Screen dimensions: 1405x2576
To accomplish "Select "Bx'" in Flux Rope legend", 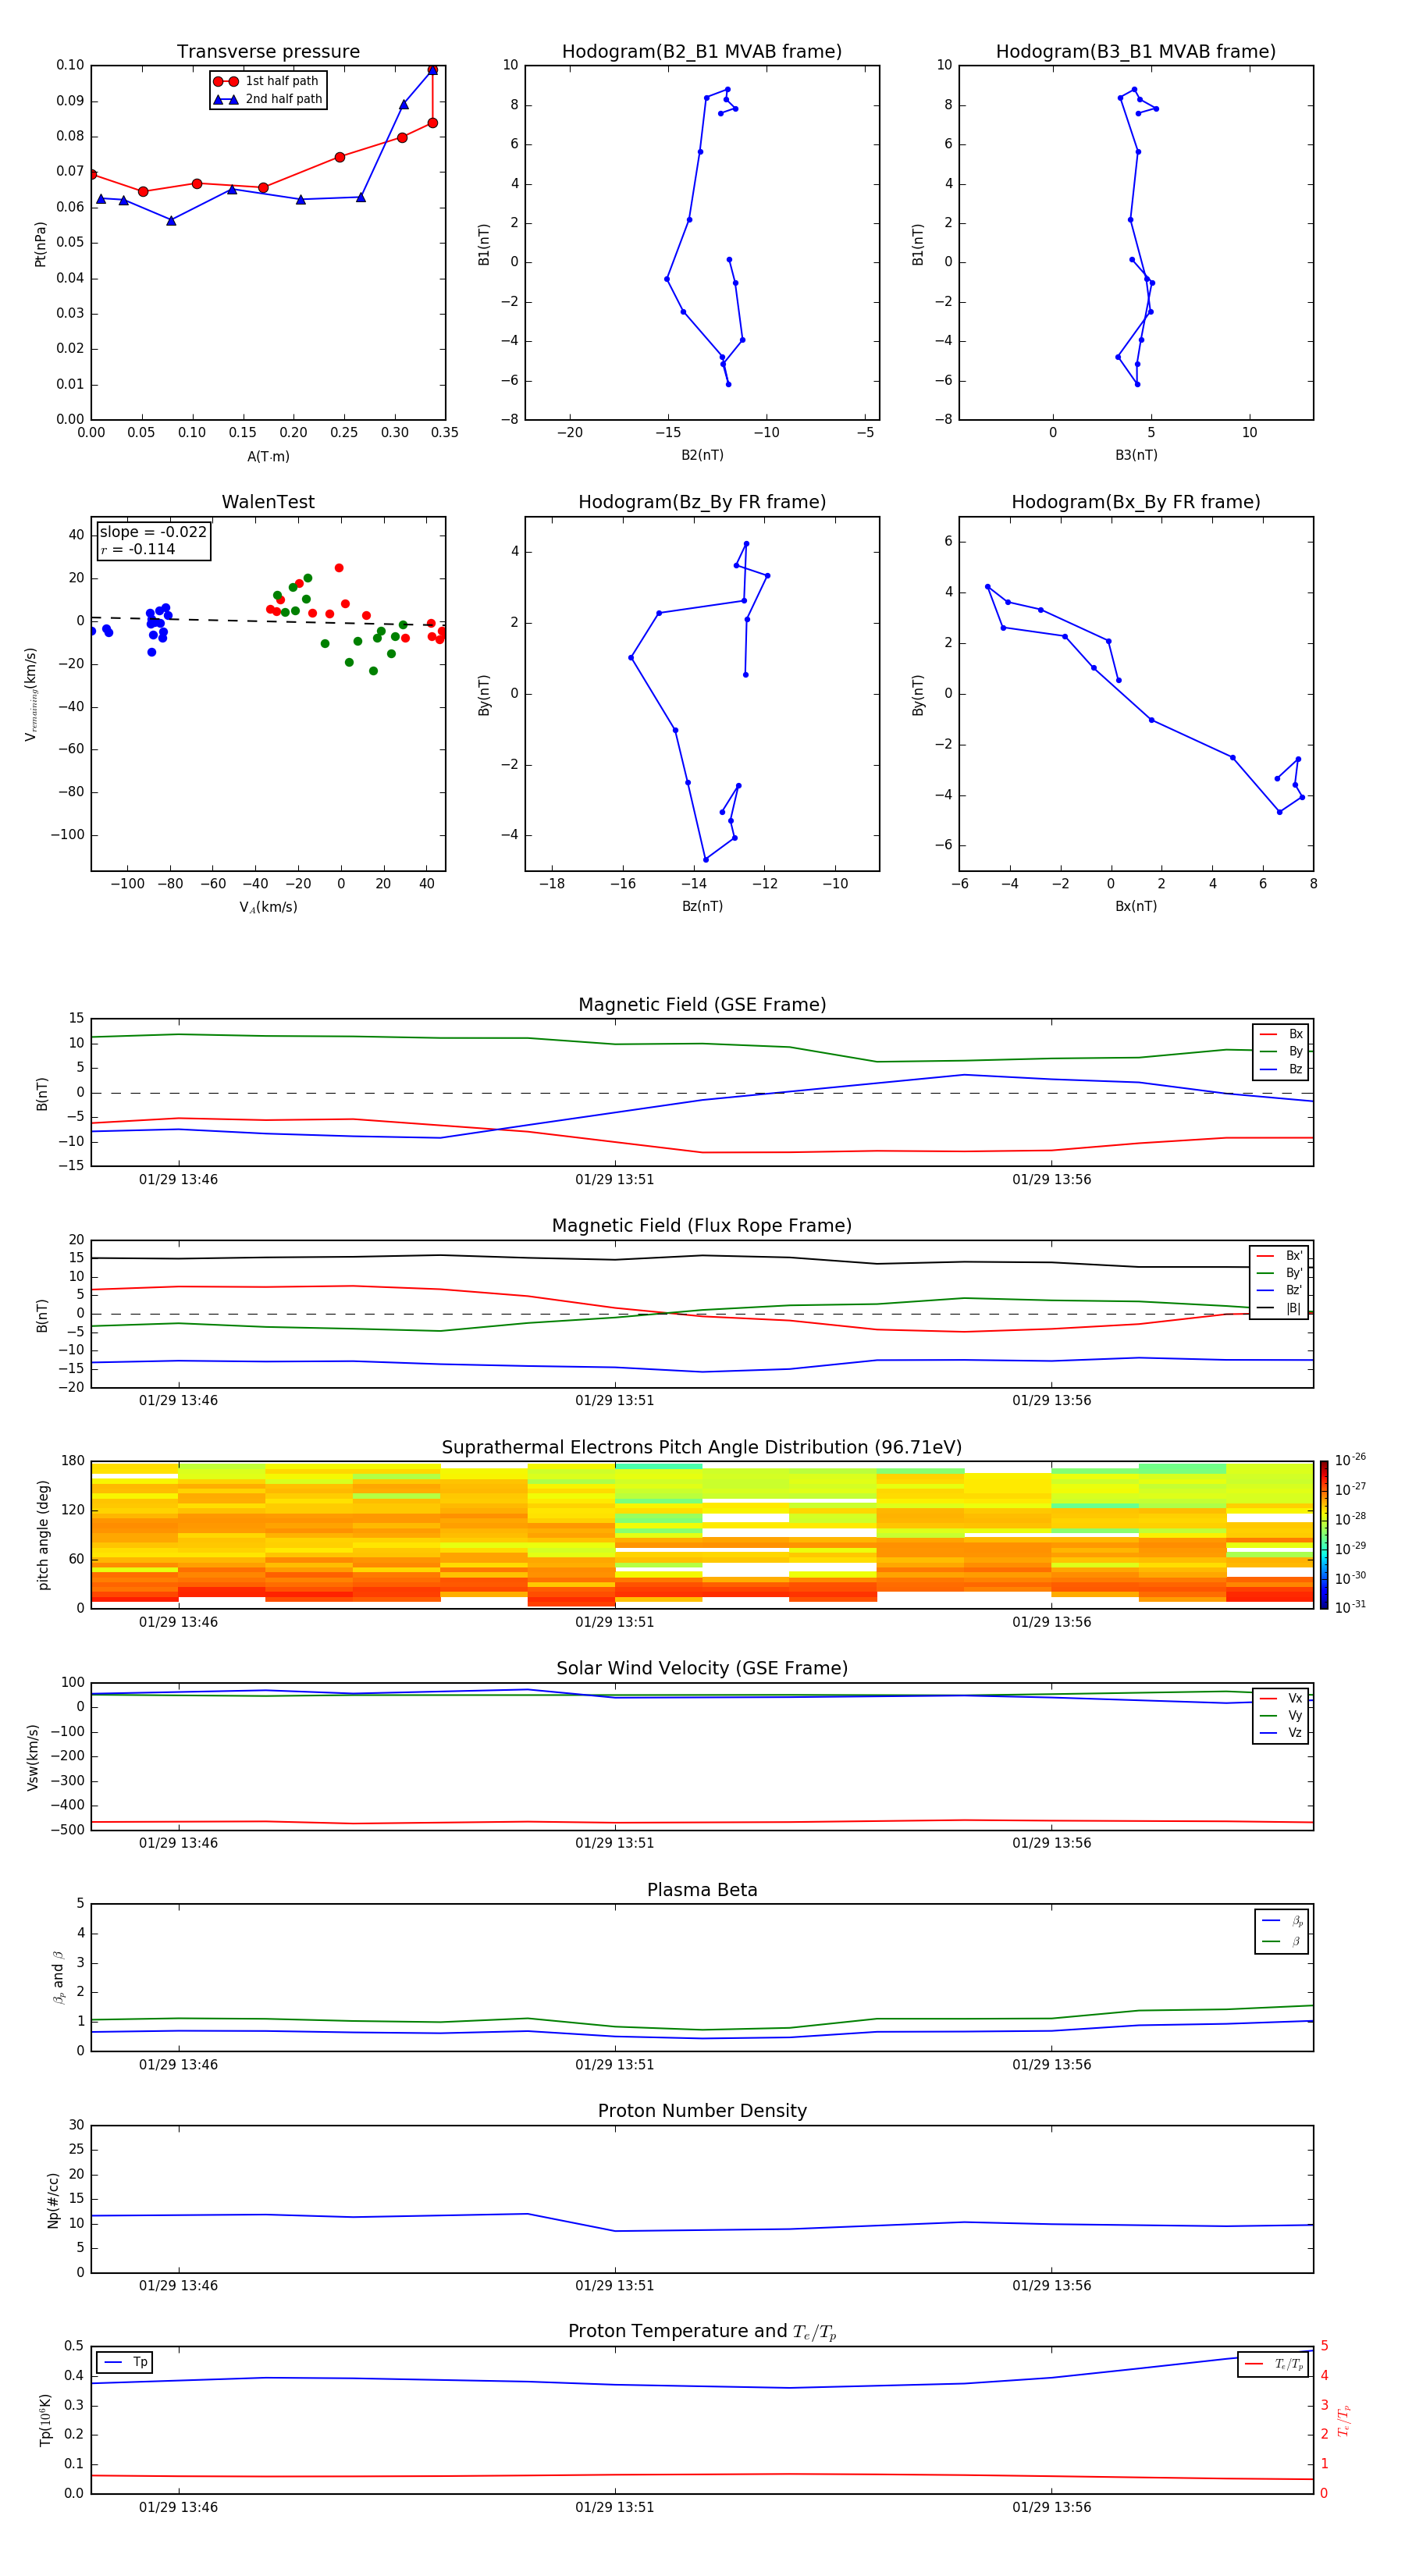I will point(1279,1256).
